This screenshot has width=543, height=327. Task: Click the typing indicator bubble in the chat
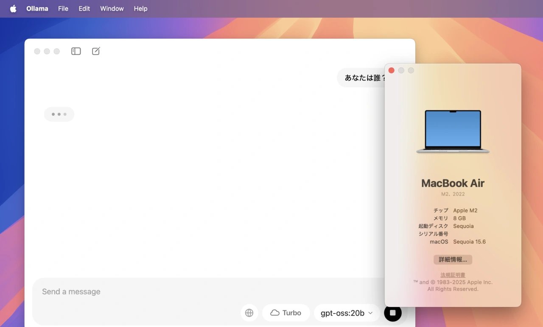click(x=59, y=114)
